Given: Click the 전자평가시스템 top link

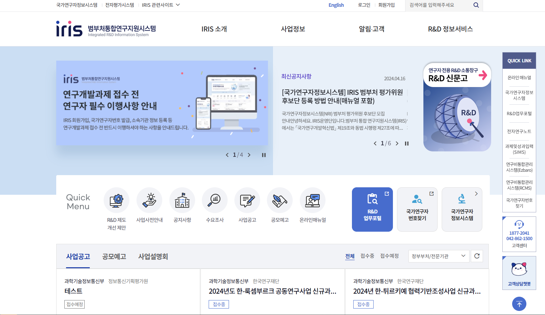Looking at the screenshot, I should [120, 5].
